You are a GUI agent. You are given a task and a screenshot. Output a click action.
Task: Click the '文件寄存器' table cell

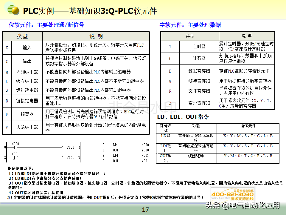(199, 91)
